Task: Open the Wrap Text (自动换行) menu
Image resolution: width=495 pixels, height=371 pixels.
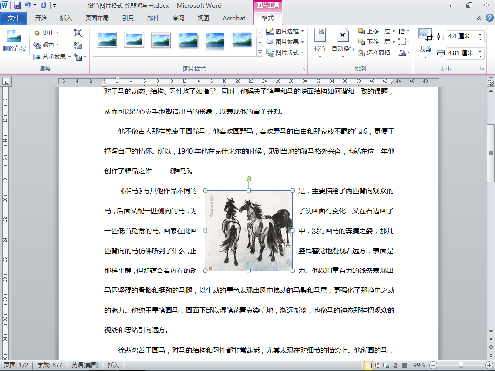Action: click(x=343, y=43)
